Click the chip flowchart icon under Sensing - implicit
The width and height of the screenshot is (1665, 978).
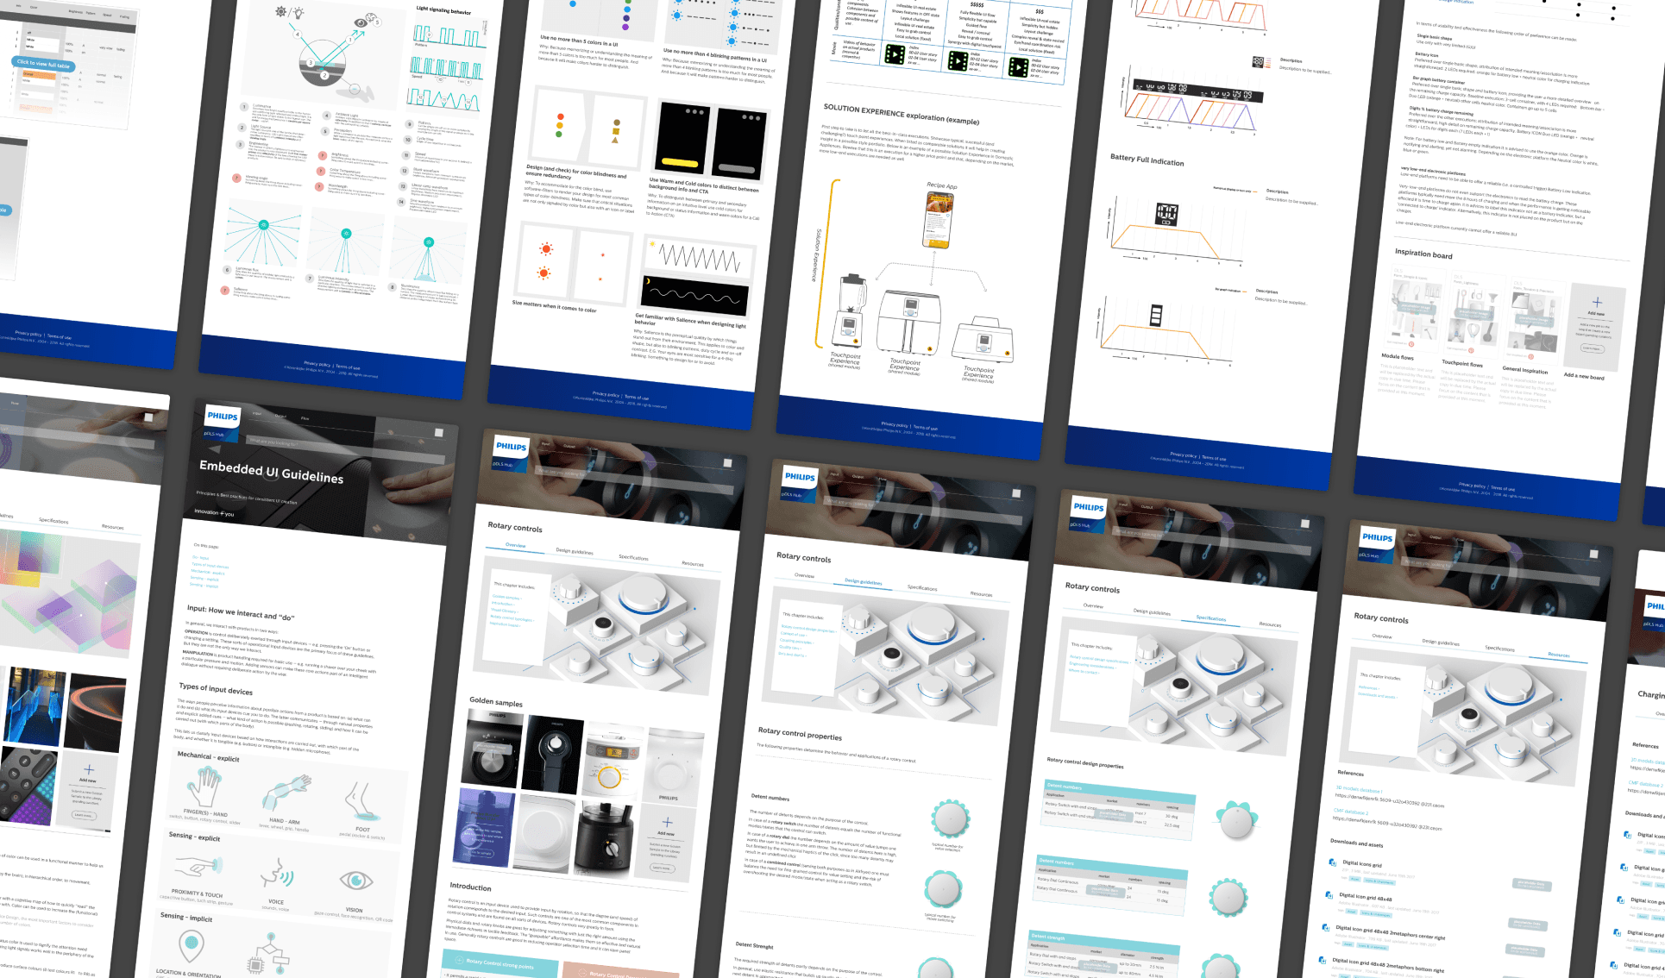coord(267,953)
